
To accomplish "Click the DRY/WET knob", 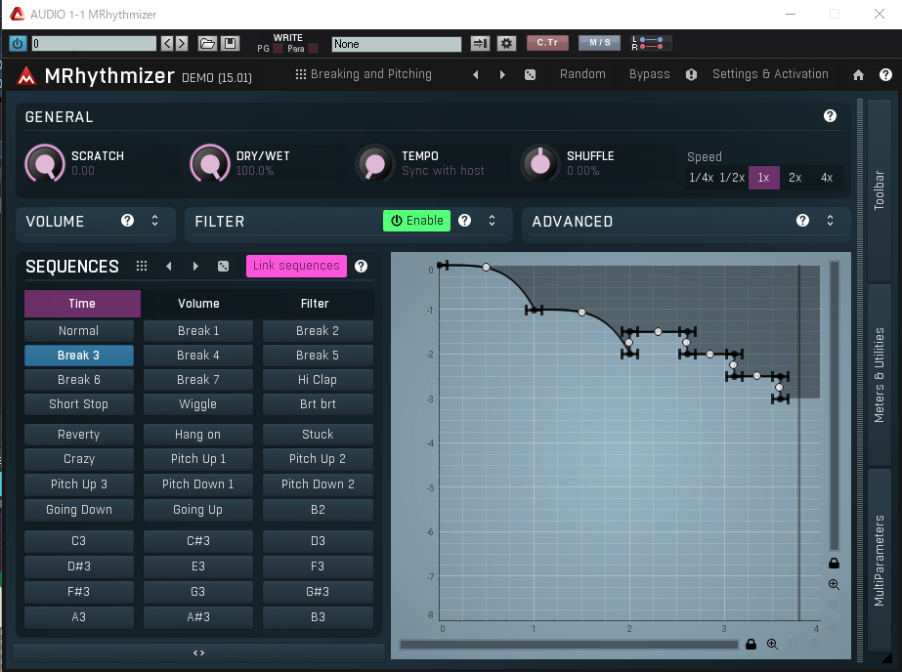I will click(210, 164).
